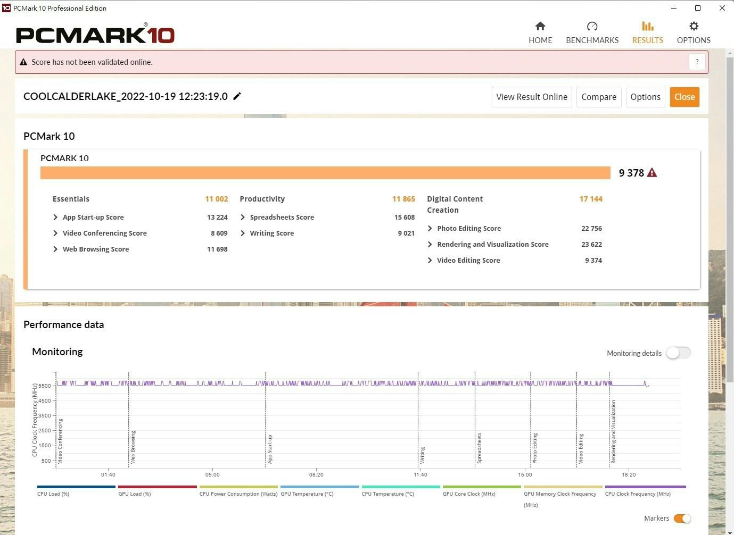
Task: Expand the Photo Editing Score row
Action: pos(430,229)
